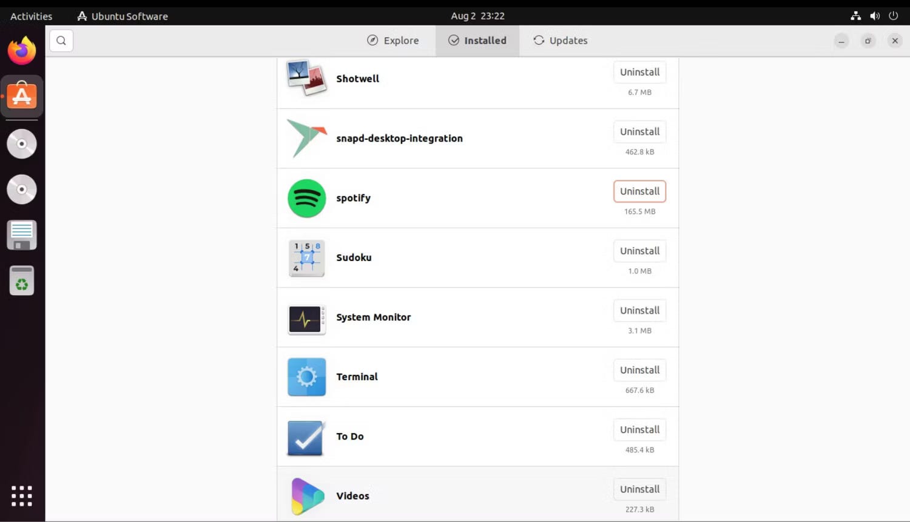
Task: Uninstall the Terminal application
Action: pyautogui.click(x=639, y=370)
